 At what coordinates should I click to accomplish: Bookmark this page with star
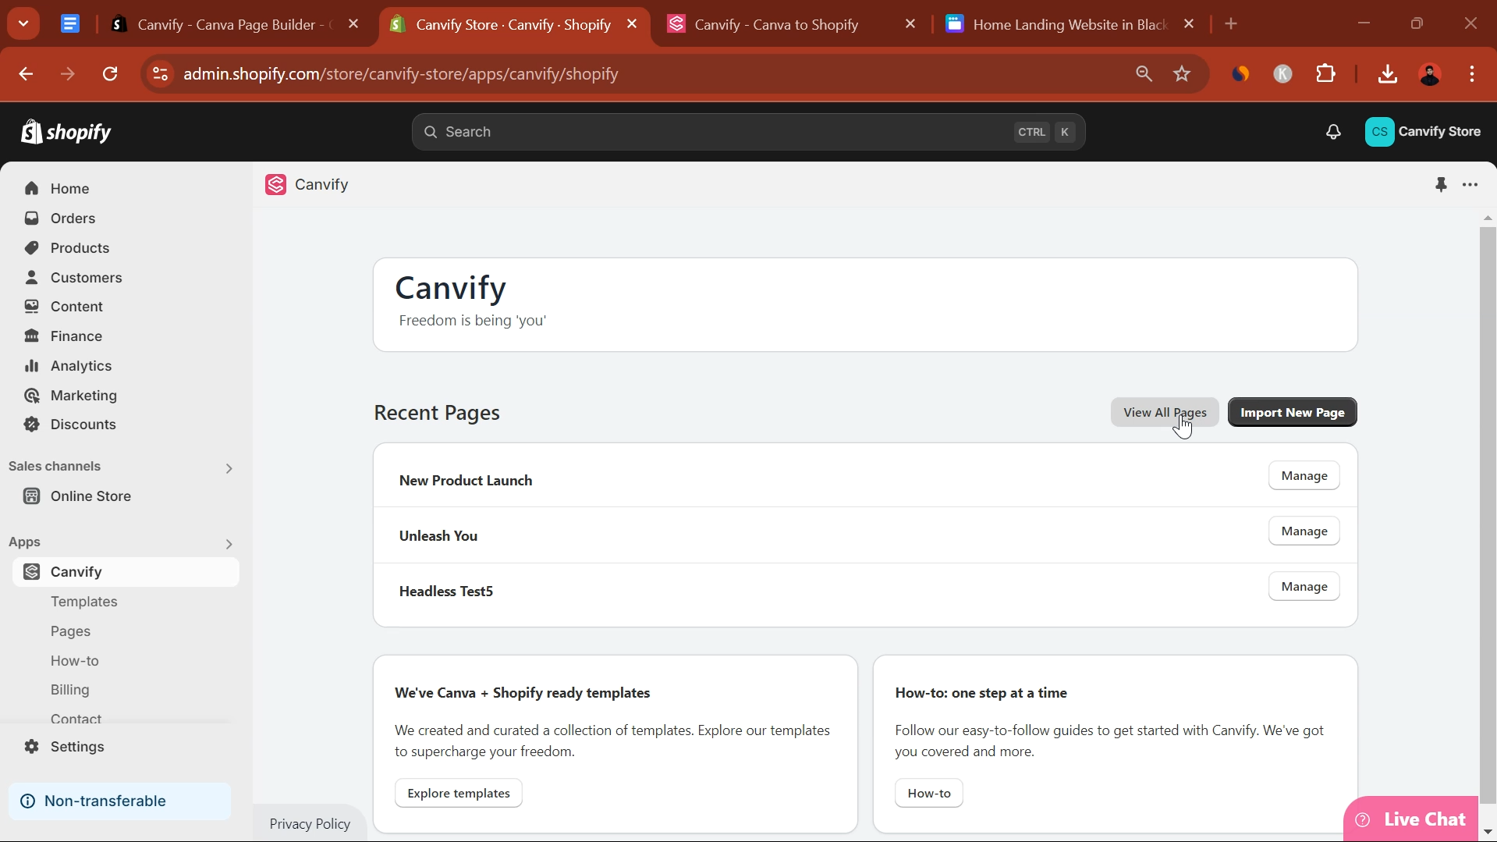tap(1182, 74)
